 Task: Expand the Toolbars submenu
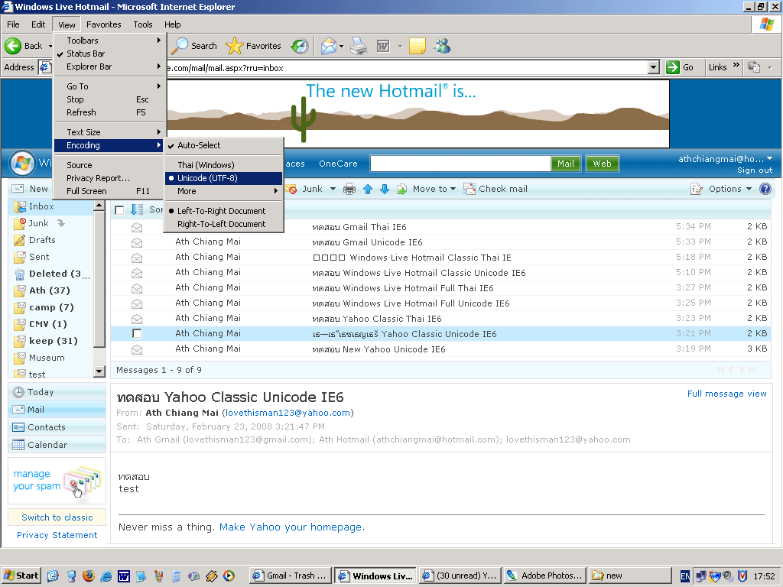coord(110,41)
